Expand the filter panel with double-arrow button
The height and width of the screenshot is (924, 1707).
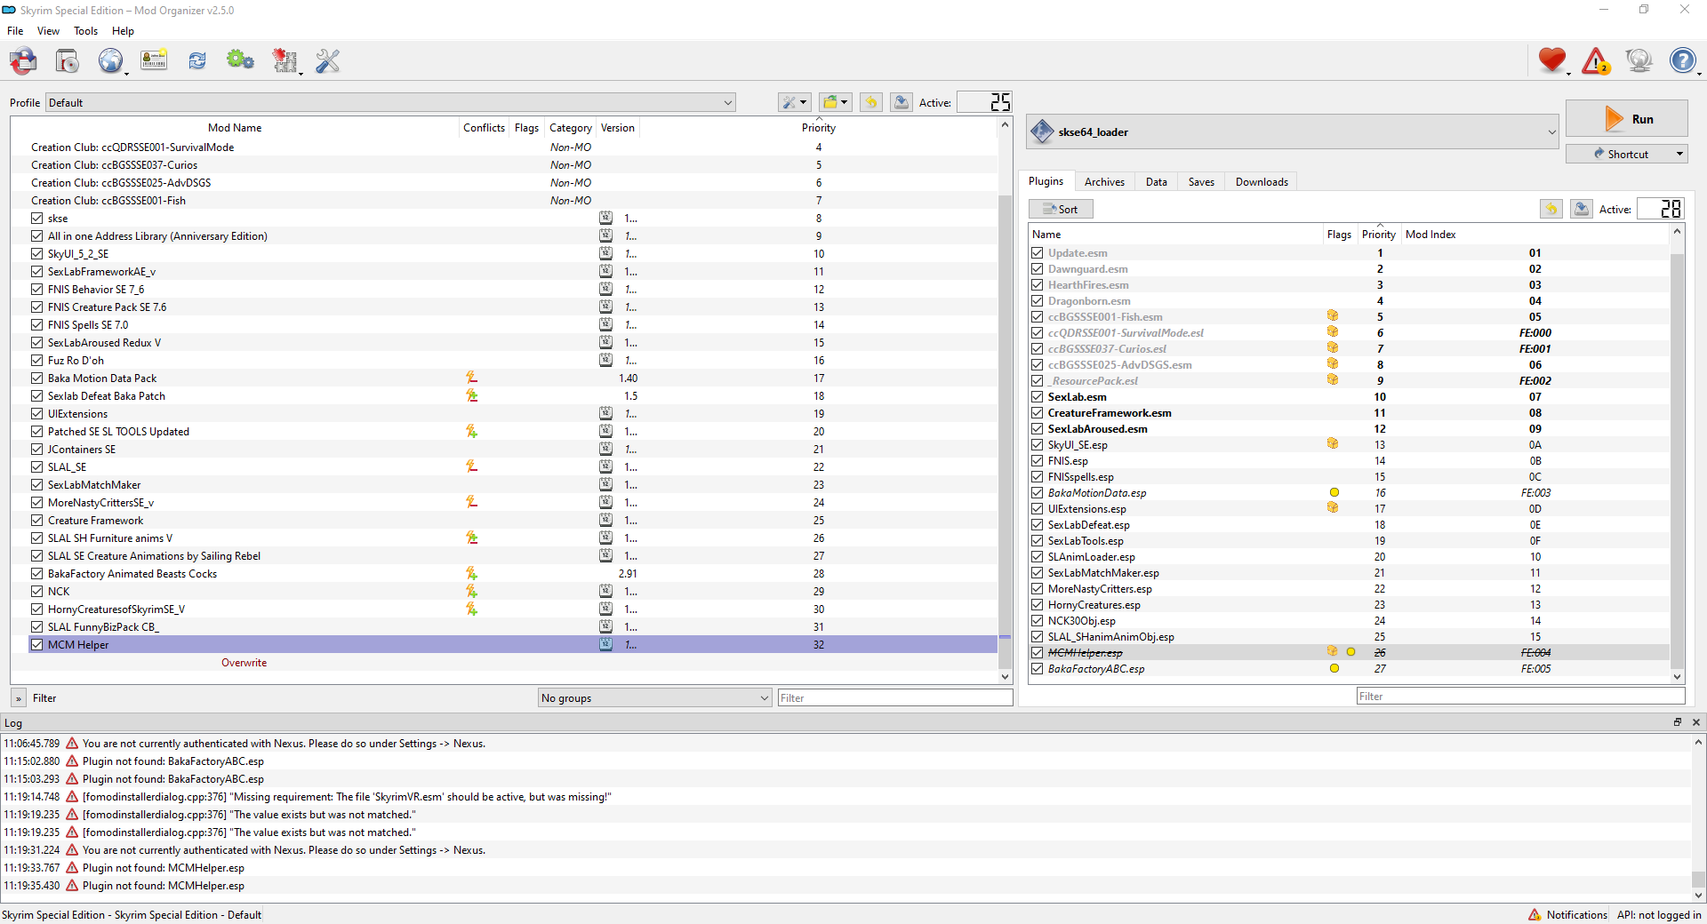[x=19, y=698]
